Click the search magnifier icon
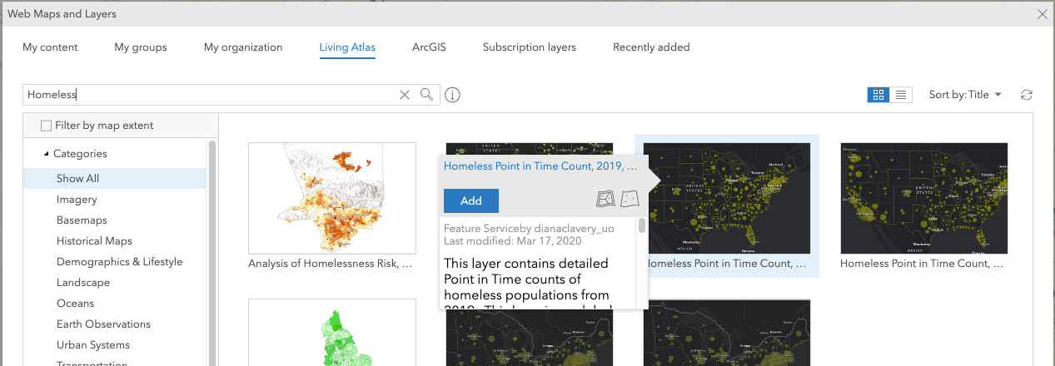Viewport: 1055px width, 366px height. point(426,94)
